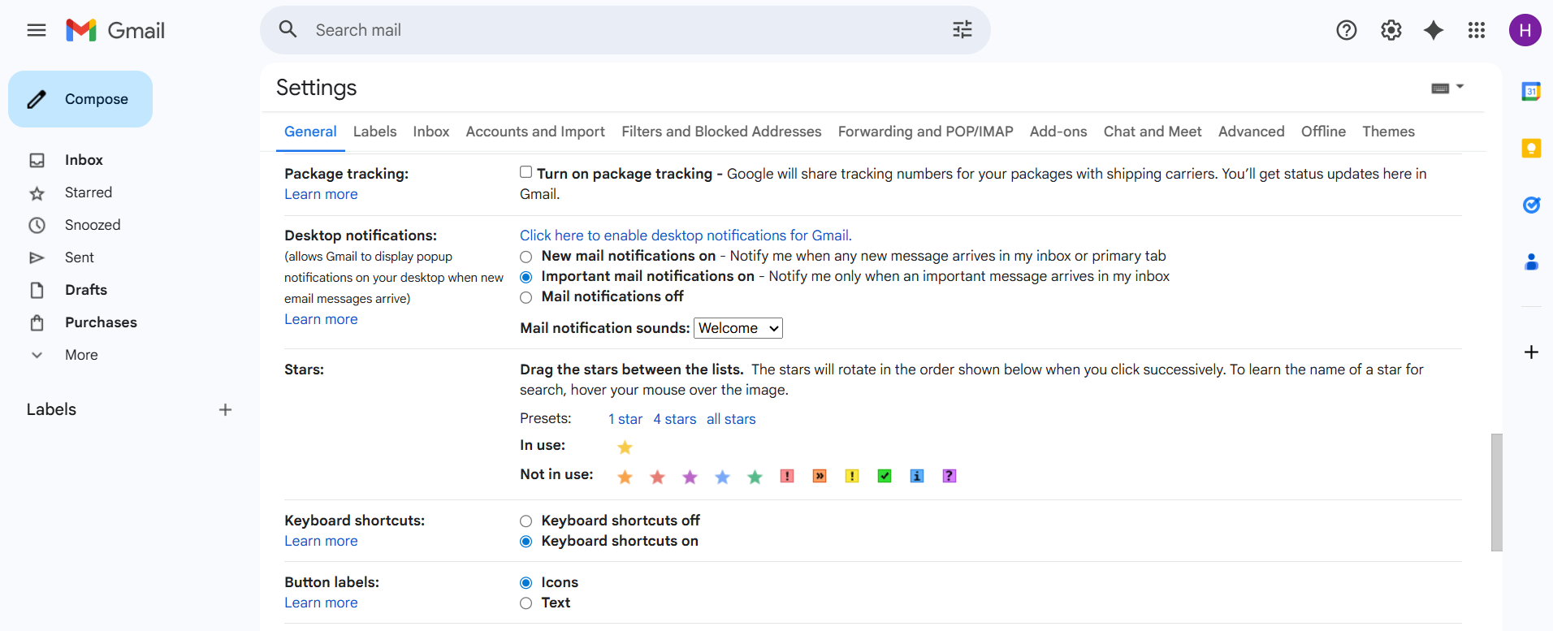Screen dimensions: 1553x631
Task: Open the Purchases folder
Action: 101,322
